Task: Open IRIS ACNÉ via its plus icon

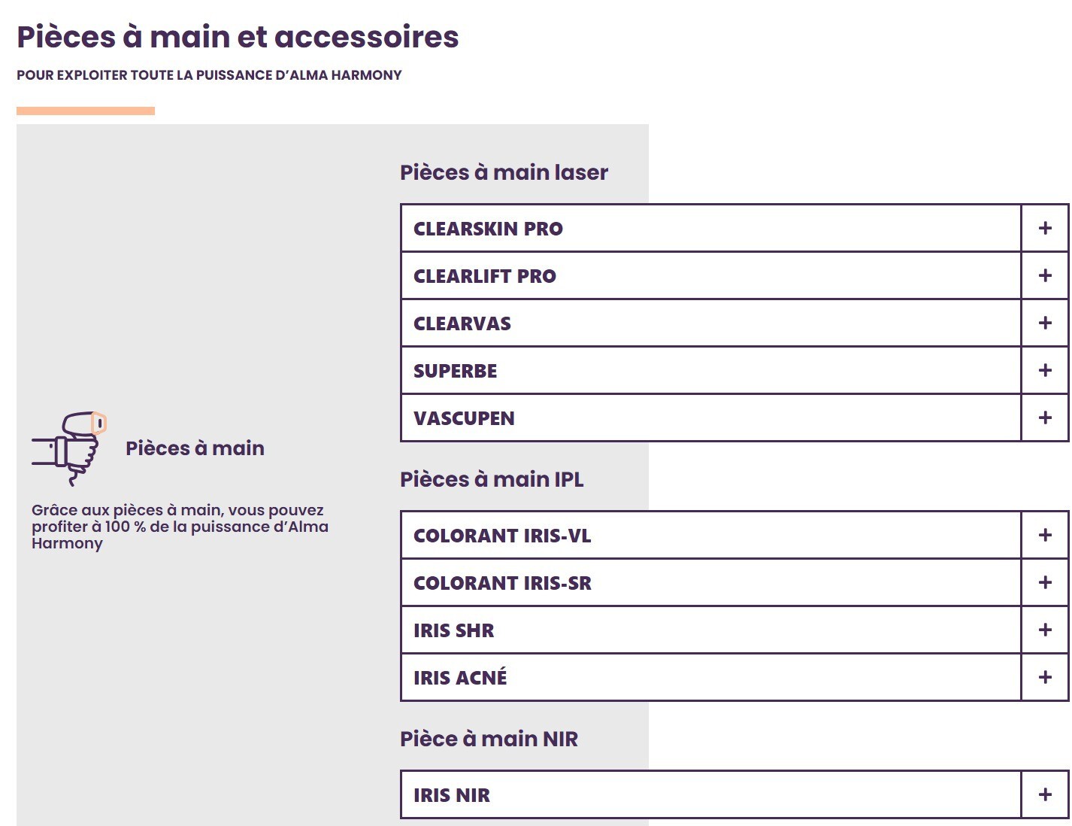Action: (x=1045, y=677)
